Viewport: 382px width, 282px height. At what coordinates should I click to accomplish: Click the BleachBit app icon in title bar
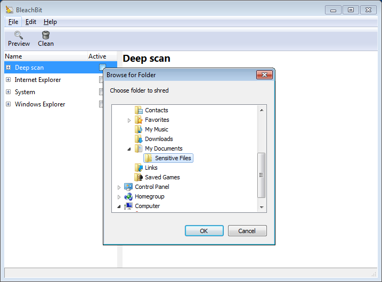point(10,10)
